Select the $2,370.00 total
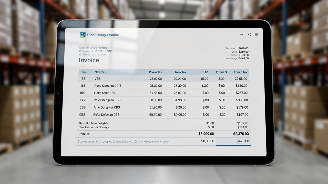This screenshot has width=328, height=184. (x=241, y=134)
